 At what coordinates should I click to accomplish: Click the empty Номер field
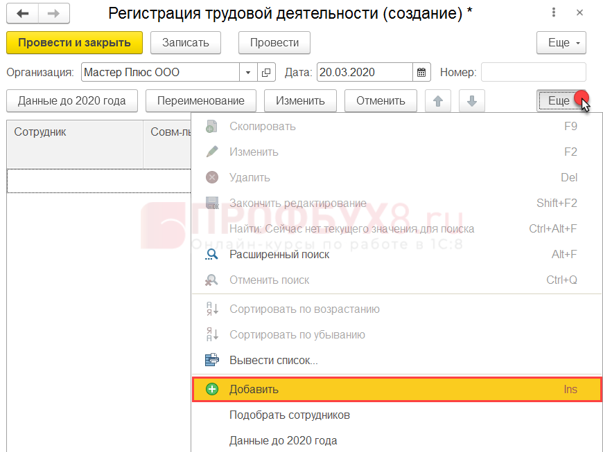pos(534,72)
